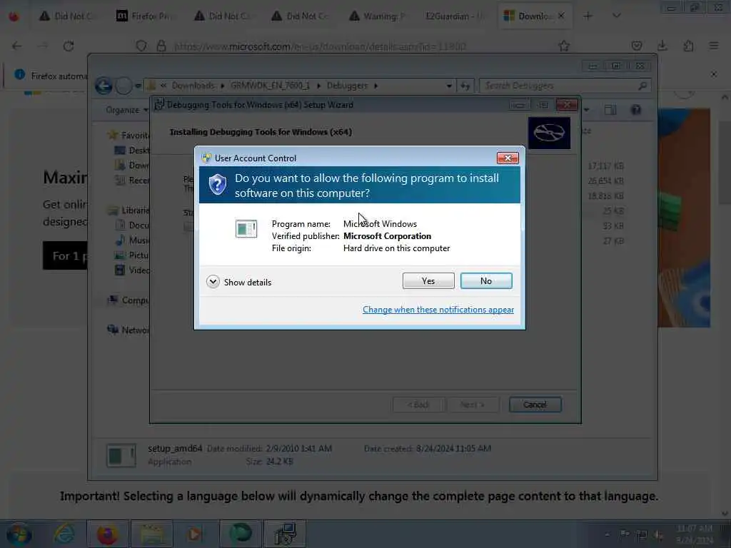Image resolution: width=731 pixels, height=548 pixels.
Task: Click the Firefox tracking protection shield icon
Action: pyautogui.click(x=141, y=46)
